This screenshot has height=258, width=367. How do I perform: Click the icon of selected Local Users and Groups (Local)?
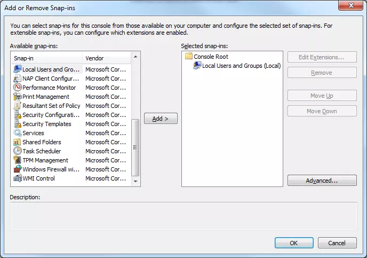tap(197, 65)
